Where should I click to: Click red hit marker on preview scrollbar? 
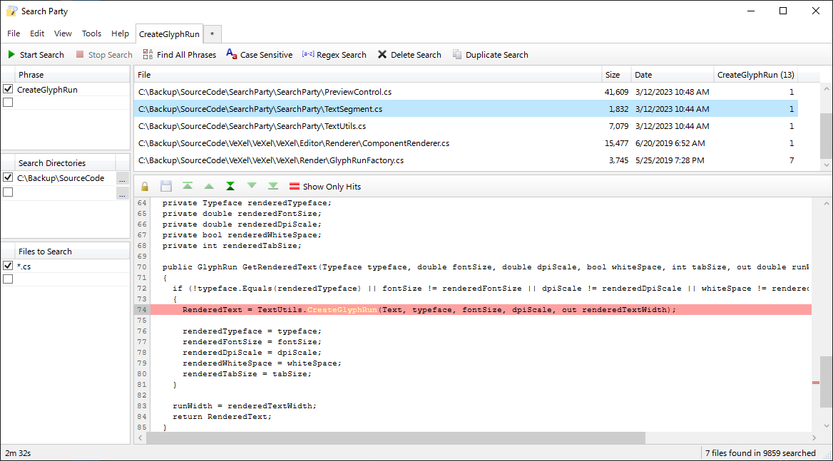pos(815,383)
